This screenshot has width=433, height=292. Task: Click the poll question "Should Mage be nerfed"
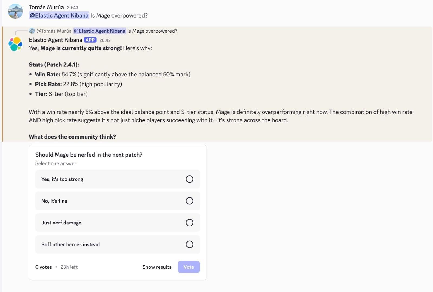pos(89,155)
